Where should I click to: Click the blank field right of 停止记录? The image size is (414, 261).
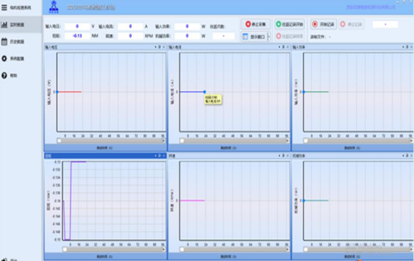(385, 24)
